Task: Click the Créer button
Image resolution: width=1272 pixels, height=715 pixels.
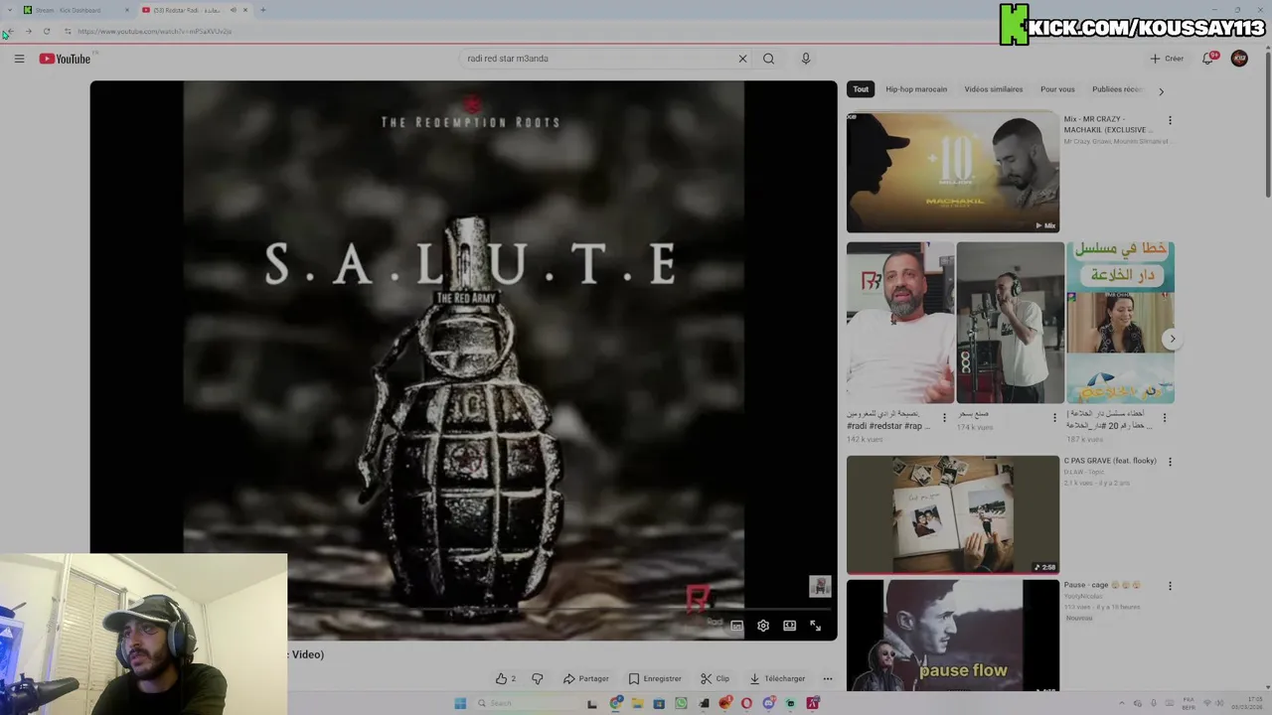Action: coord(1167,59)
